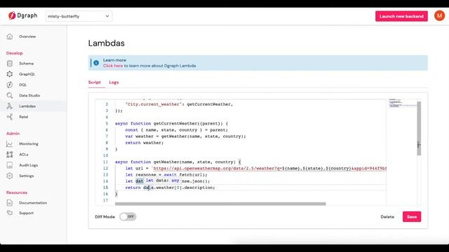Click the info icon in Learn more banner
The width and height of the screenshot is (449, 252).
[96, 62]
